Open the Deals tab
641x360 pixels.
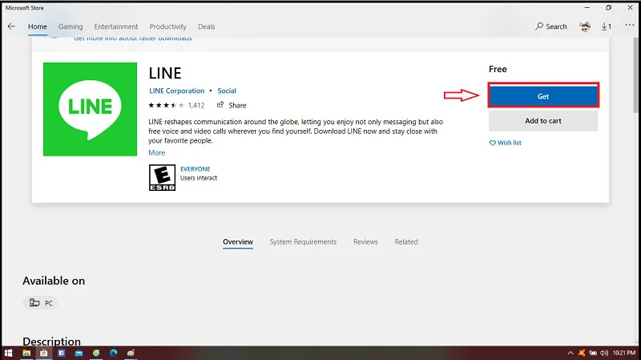pos(207,26)
